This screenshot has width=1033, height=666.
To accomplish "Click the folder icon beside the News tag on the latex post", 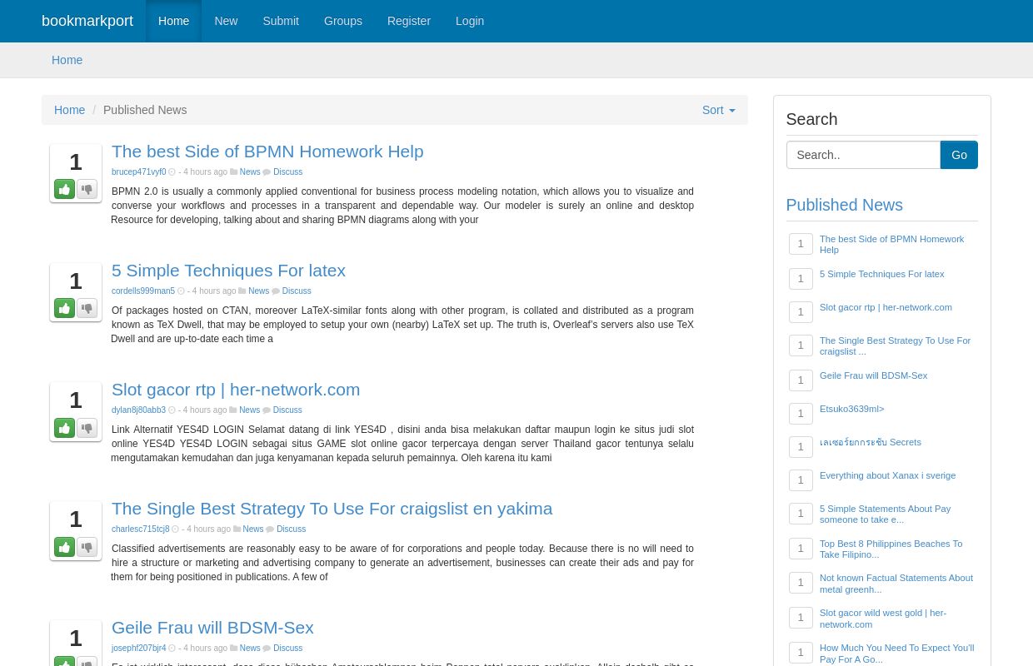I will point(242,291).
